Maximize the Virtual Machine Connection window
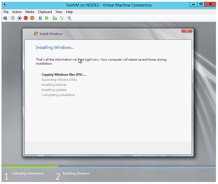The image size is (218, 184). point(201,4)
